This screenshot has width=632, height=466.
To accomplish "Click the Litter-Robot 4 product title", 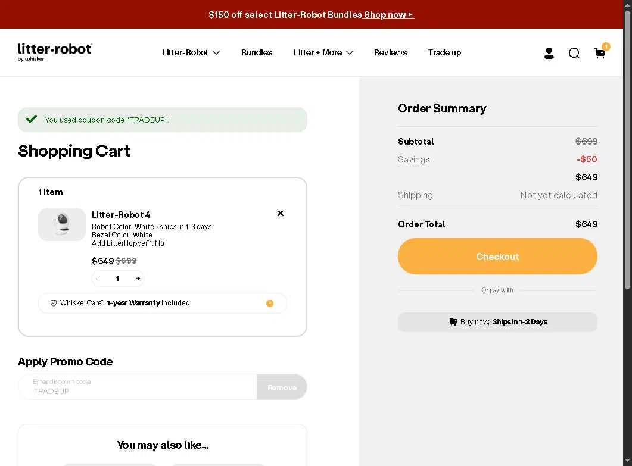I will click(121, 215).
